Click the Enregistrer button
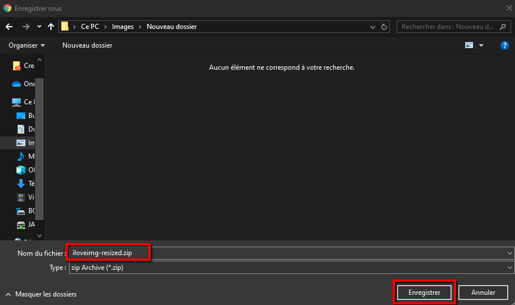The image size is (515, 305). click(424, 293)
